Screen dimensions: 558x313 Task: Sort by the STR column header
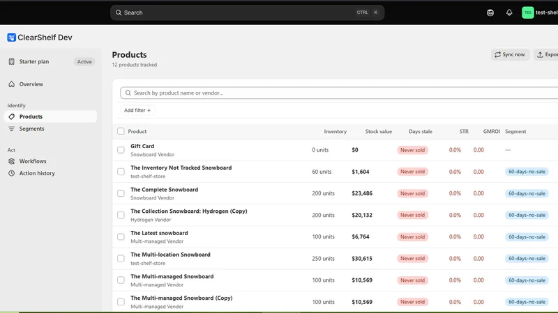click(464, 131)
